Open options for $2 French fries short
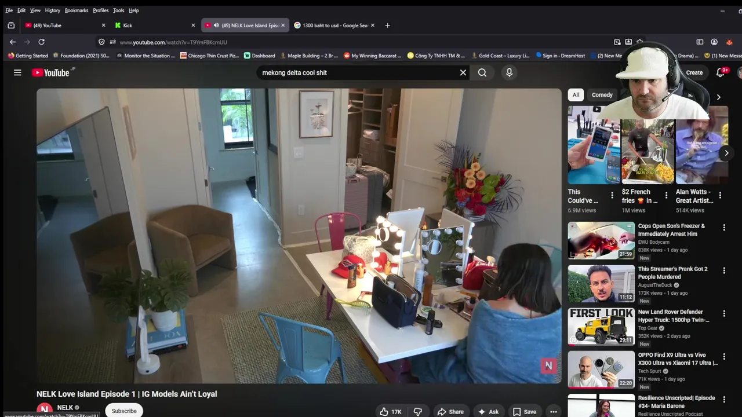Viewport: 742px width, 417px height. pyautogui.click(x=666, y=195)
